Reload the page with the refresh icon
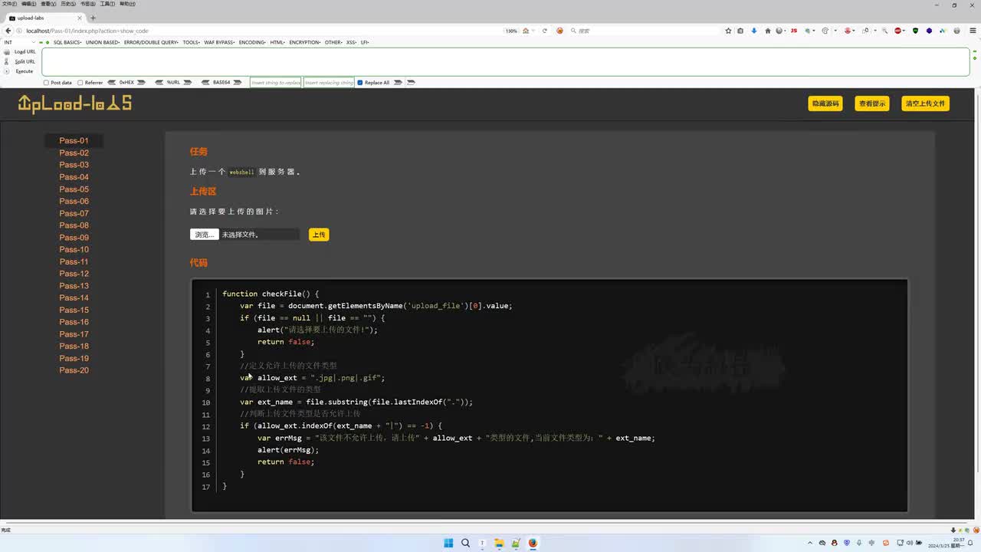 (x=545, y=31)
